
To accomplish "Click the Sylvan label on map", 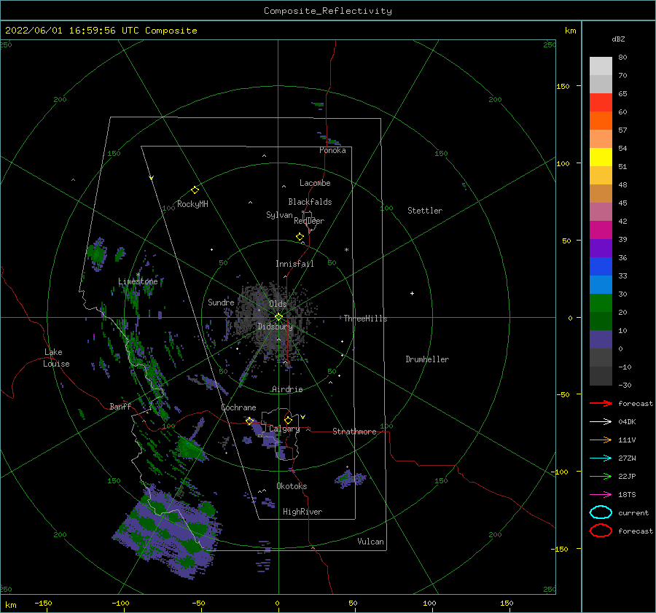I will pyautogui.click(x=279, y=215).
